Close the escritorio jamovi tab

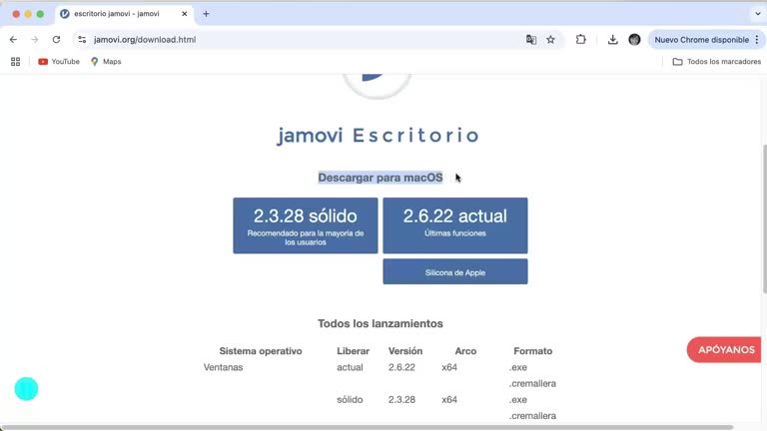185,14
